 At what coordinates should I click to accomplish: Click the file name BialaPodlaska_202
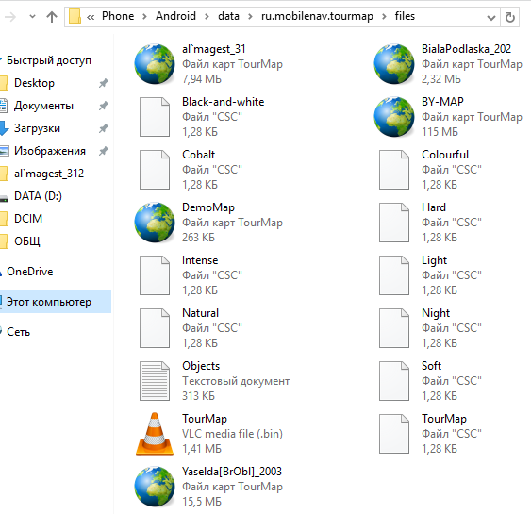pos(466,49)
